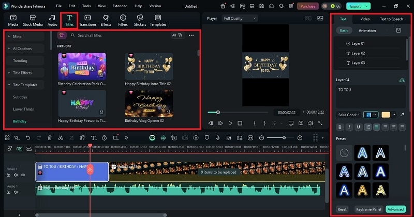
Task: Open the Transitions panel
Action: (x=87, y=20)
